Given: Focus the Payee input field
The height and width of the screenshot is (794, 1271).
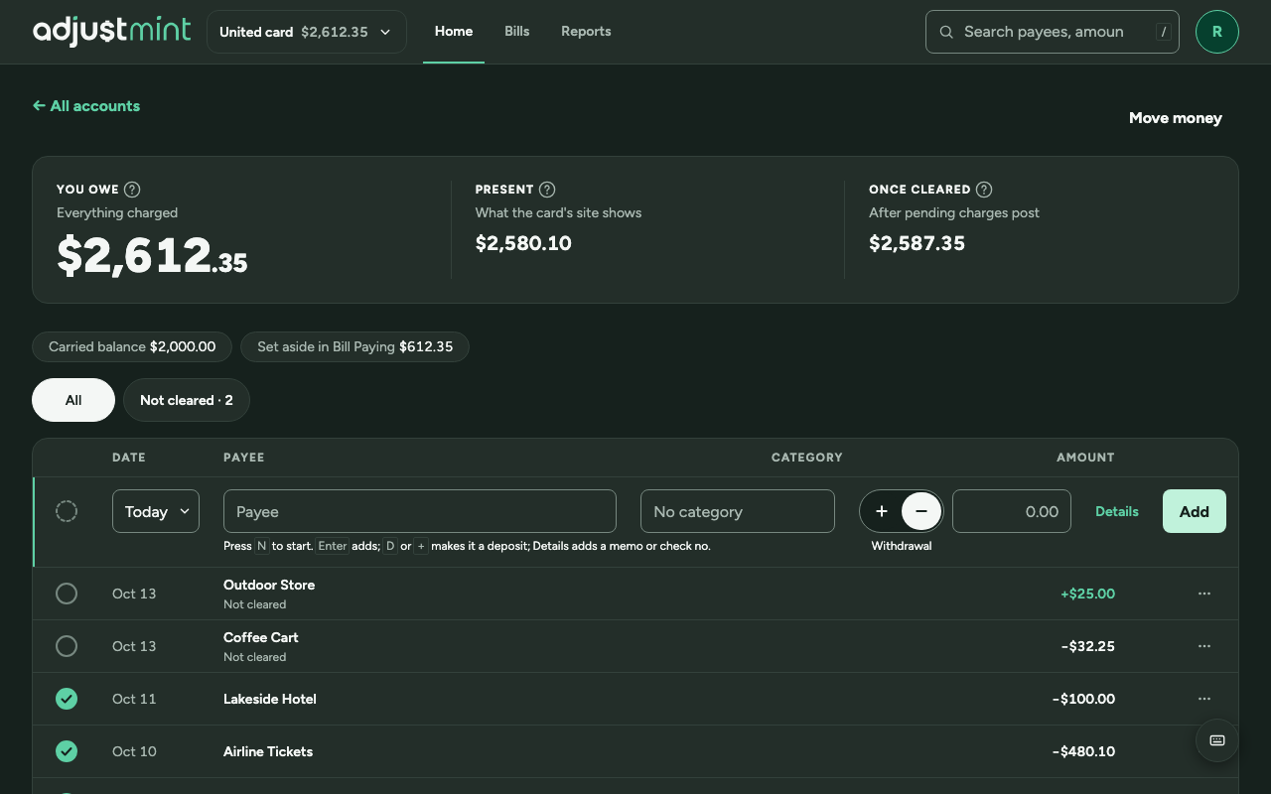Looking at the screenshot, I should 420,511.
